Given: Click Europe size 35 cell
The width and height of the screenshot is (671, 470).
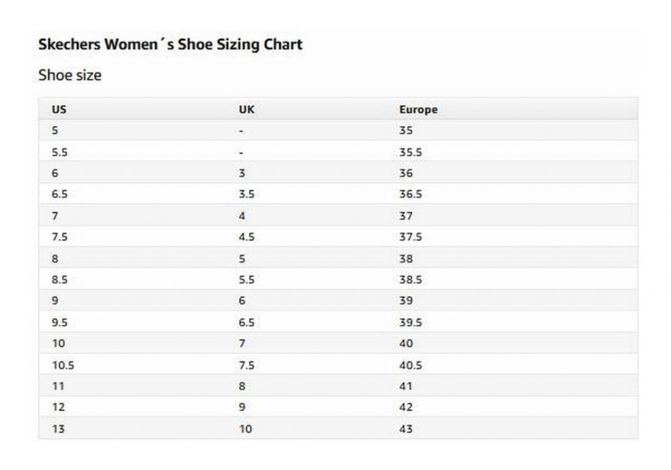Looking at the screenshot, I should (x=406, y=131).
